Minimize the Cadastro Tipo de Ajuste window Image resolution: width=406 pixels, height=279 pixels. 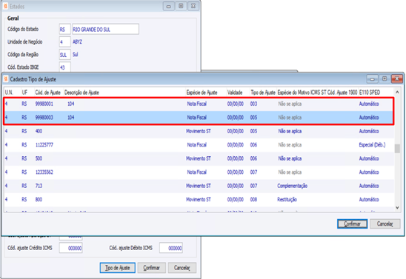(372, 79)
